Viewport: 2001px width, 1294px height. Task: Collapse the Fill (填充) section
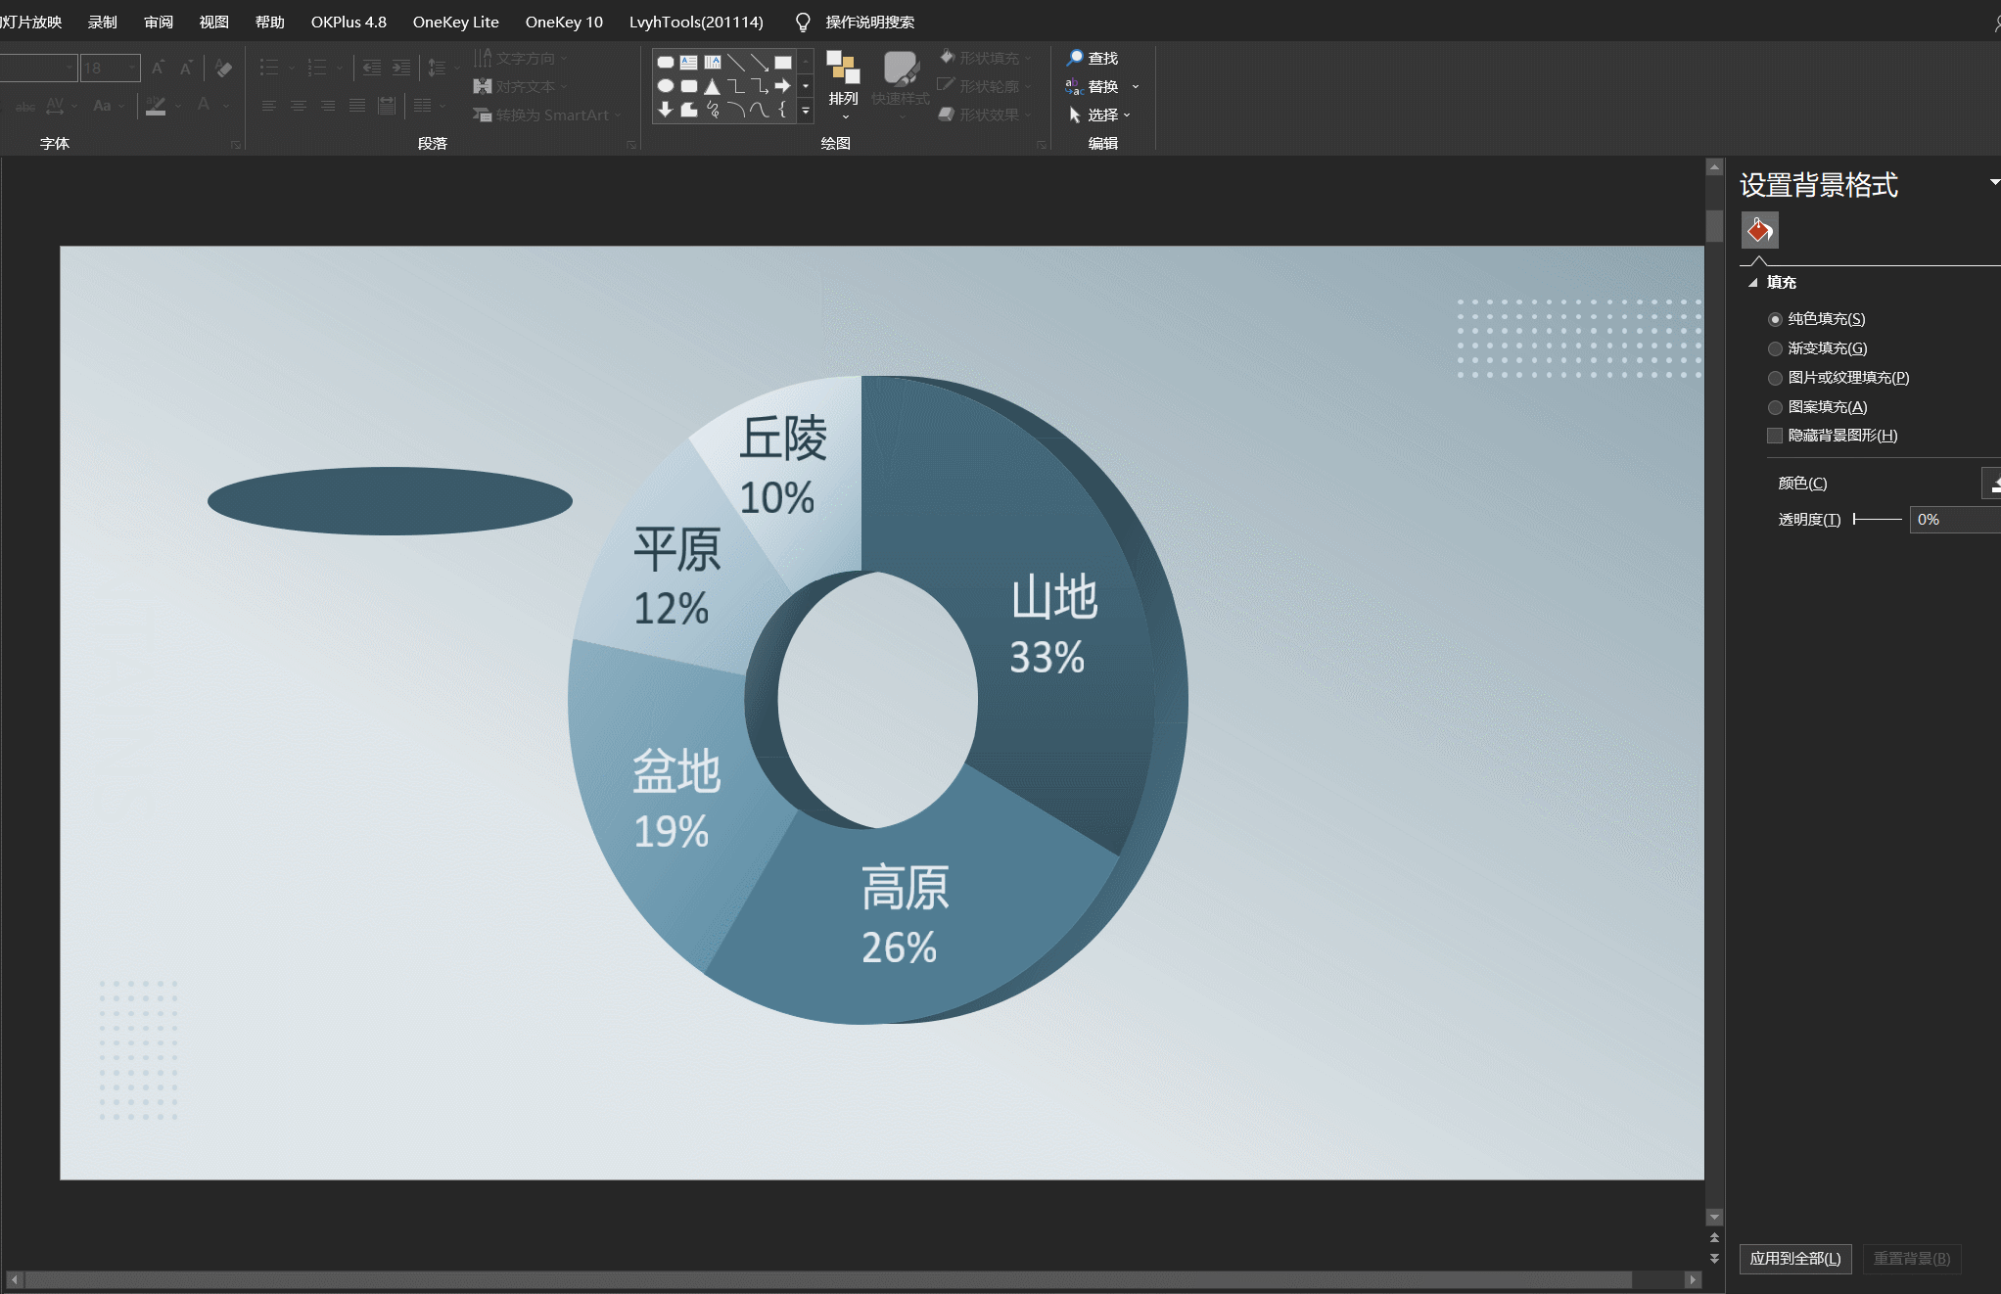click(x=1753, y=283)
